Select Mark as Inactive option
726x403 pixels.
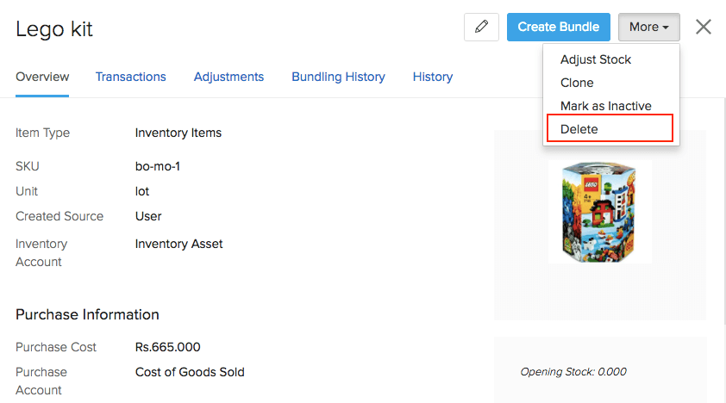pyautogui.click(x=605, y=106)
